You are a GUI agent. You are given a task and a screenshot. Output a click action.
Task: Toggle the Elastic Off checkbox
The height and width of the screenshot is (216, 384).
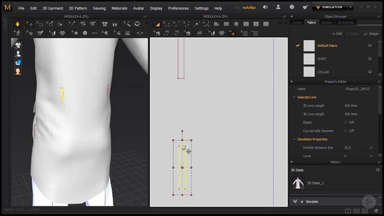346,122
